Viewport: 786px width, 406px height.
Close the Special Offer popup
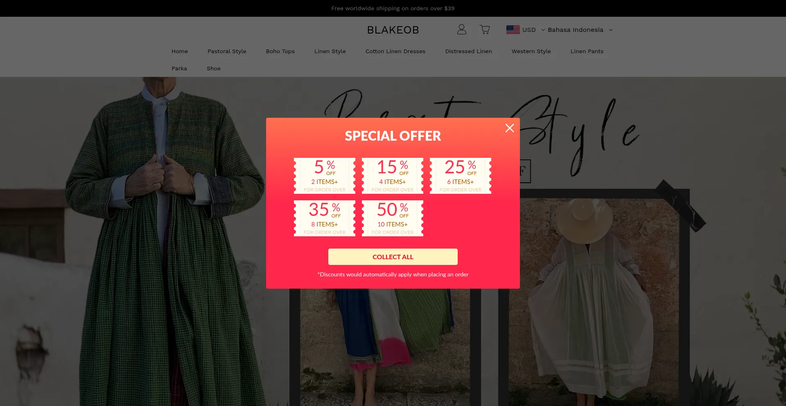coord(510,128)
